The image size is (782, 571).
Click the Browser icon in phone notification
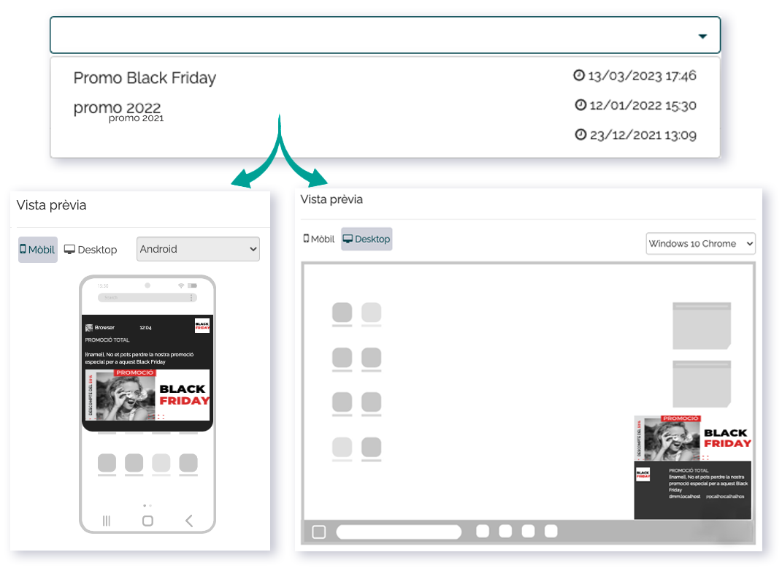point(89,328)
